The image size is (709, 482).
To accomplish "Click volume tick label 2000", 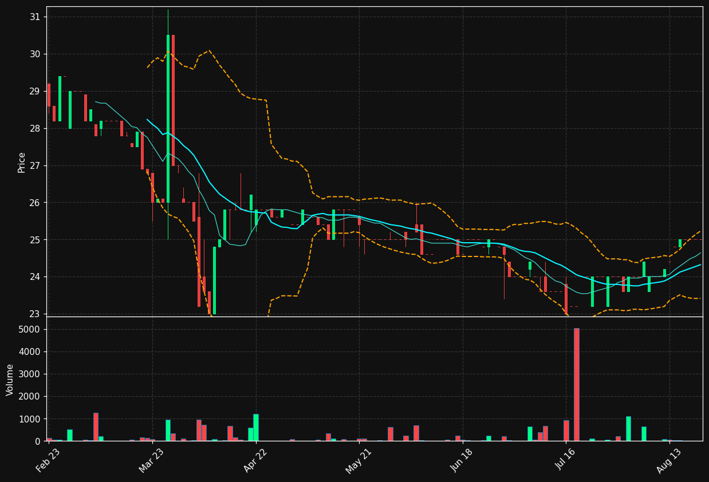I will click(x=30, y=397).
